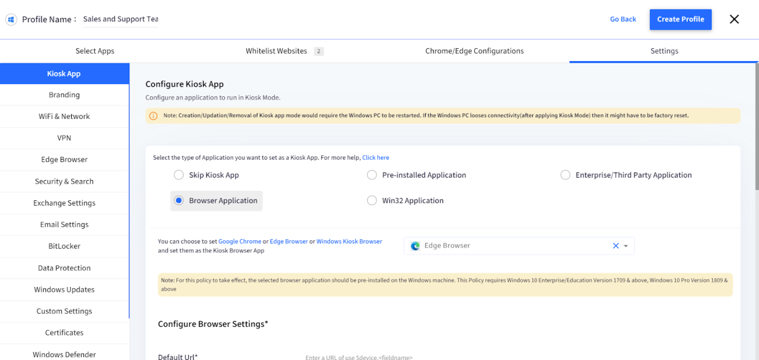This screenshot has width=759, height=360.
Task: Open the Edge Browser combo box
Action: (519, 246)
